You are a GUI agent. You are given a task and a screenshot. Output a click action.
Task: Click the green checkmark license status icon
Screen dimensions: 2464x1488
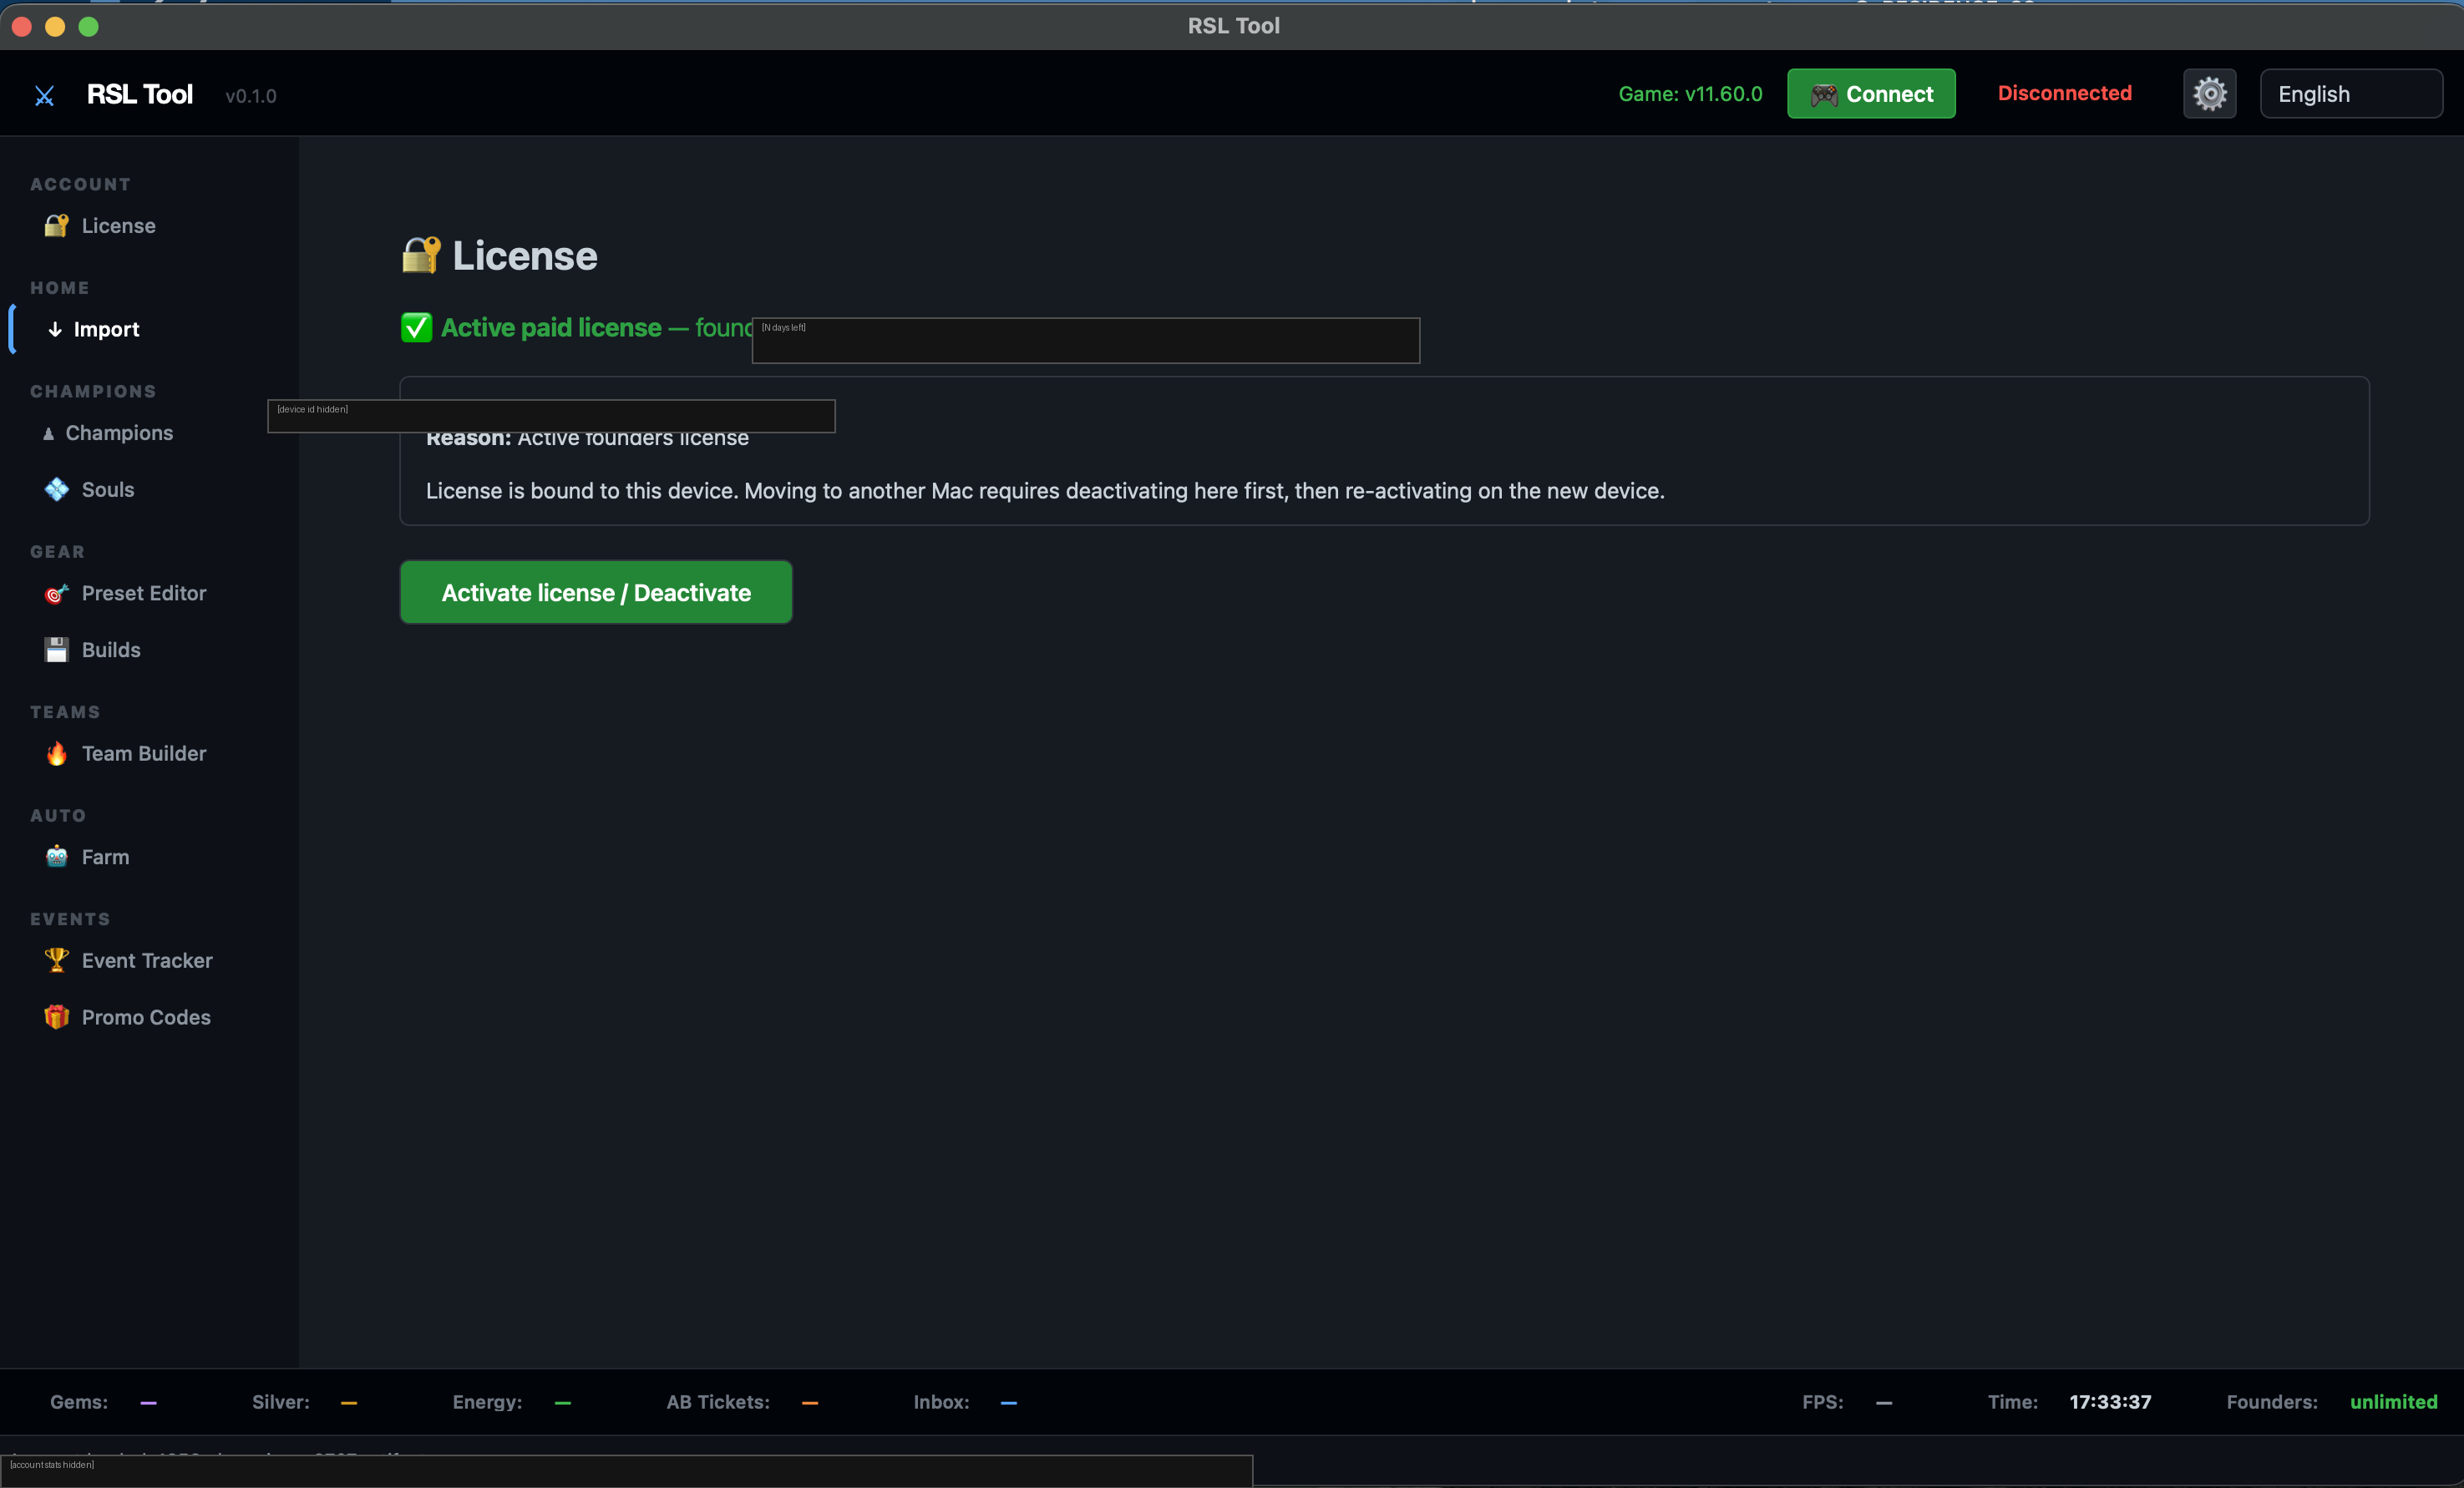click(x=417, y=327)
